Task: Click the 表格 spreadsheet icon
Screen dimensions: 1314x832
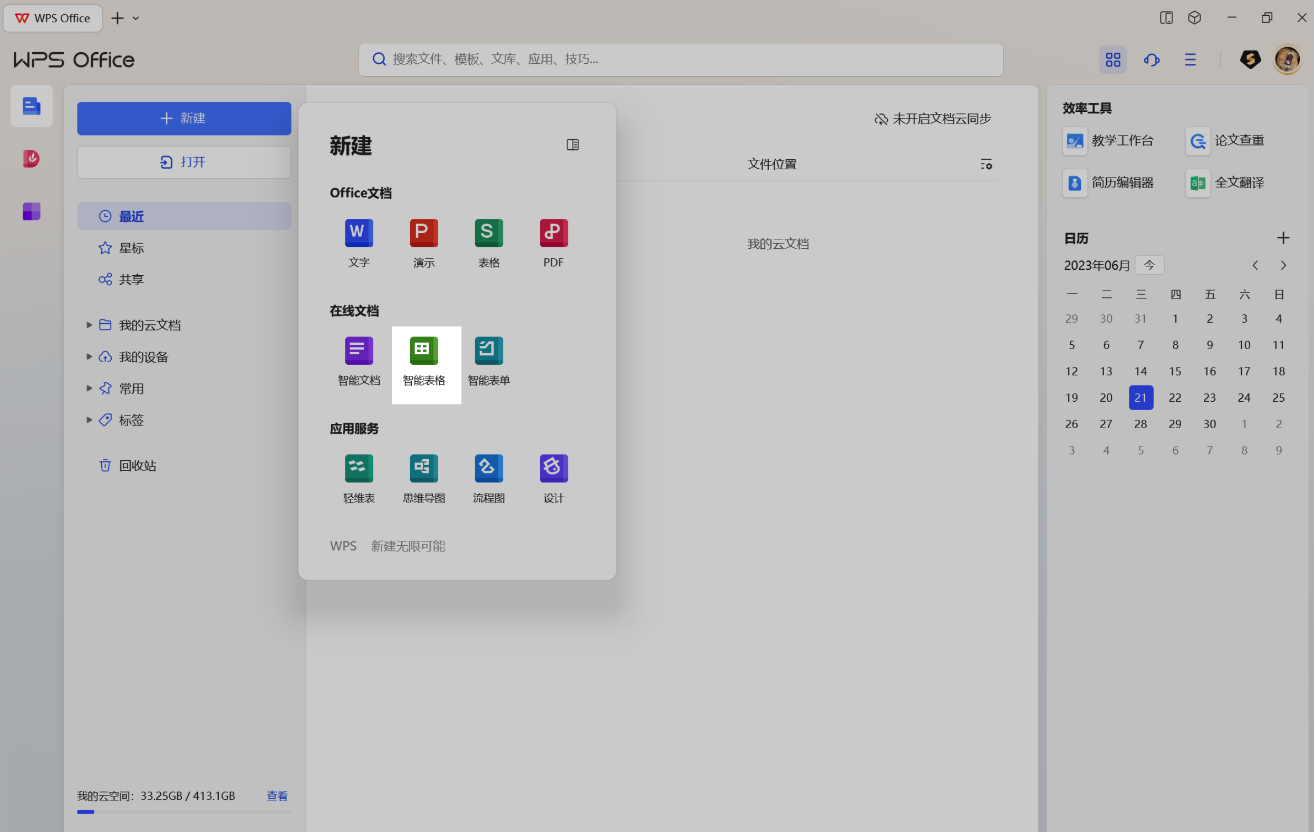Action: 488,234
